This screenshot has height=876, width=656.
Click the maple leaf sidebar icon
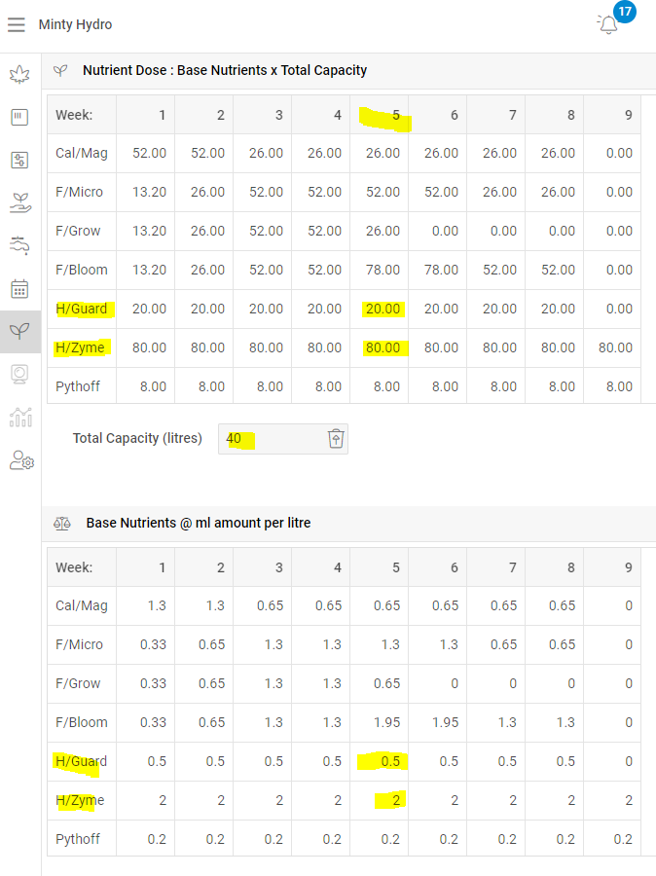click(x=19, y=75)
